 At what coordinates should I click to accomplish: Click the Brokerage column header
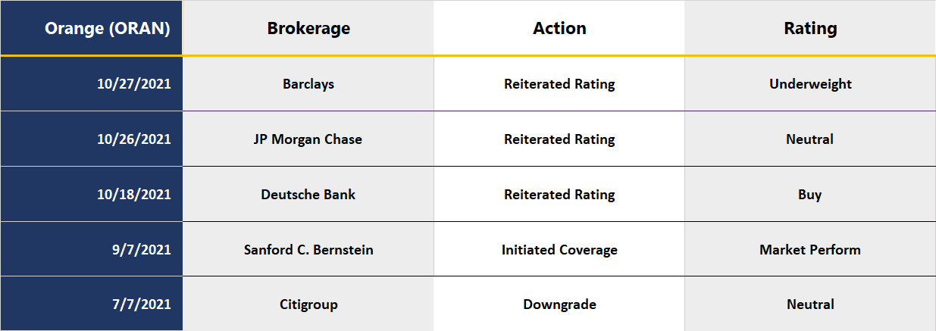tap(308, 28)
